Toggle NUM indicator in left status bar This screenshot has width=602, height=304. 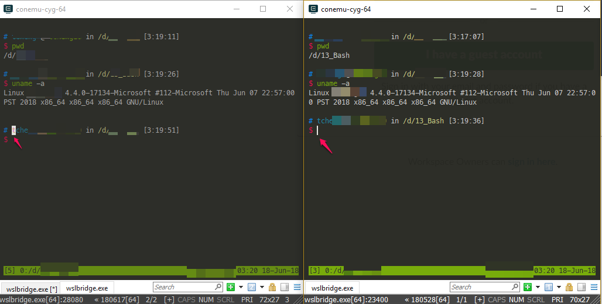pyautogui.click(x=206, y=300)
